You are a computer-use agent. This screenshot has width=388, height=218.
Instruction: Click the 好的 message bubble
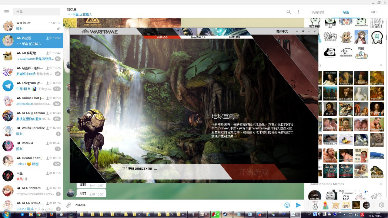92,193
